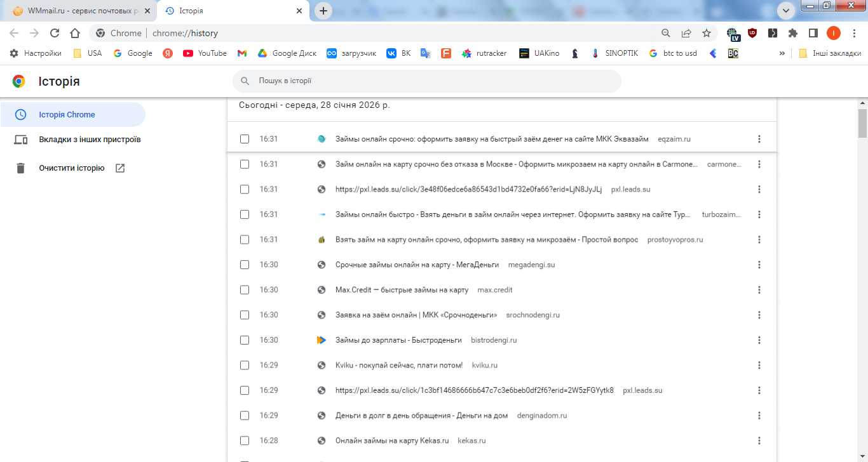Open a new tab with plus button
The image size is (868, 462).
323,11
